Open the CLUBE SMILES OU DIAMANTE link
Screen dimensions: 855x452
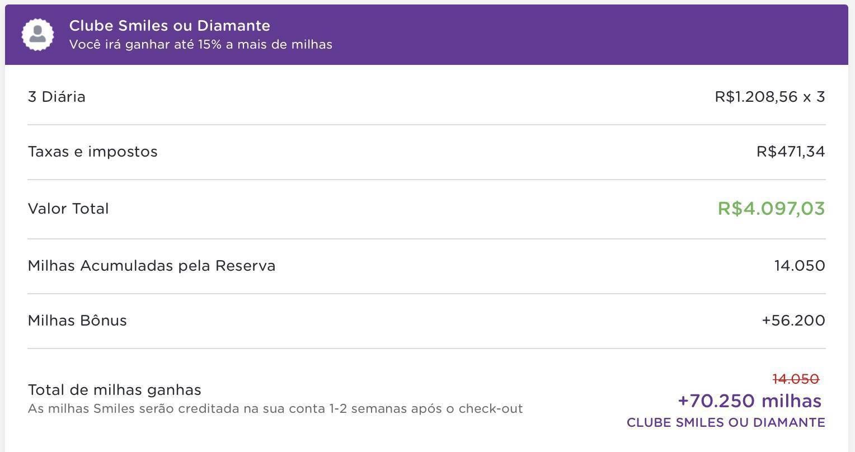pyautogui.click(x=726, y=423)
